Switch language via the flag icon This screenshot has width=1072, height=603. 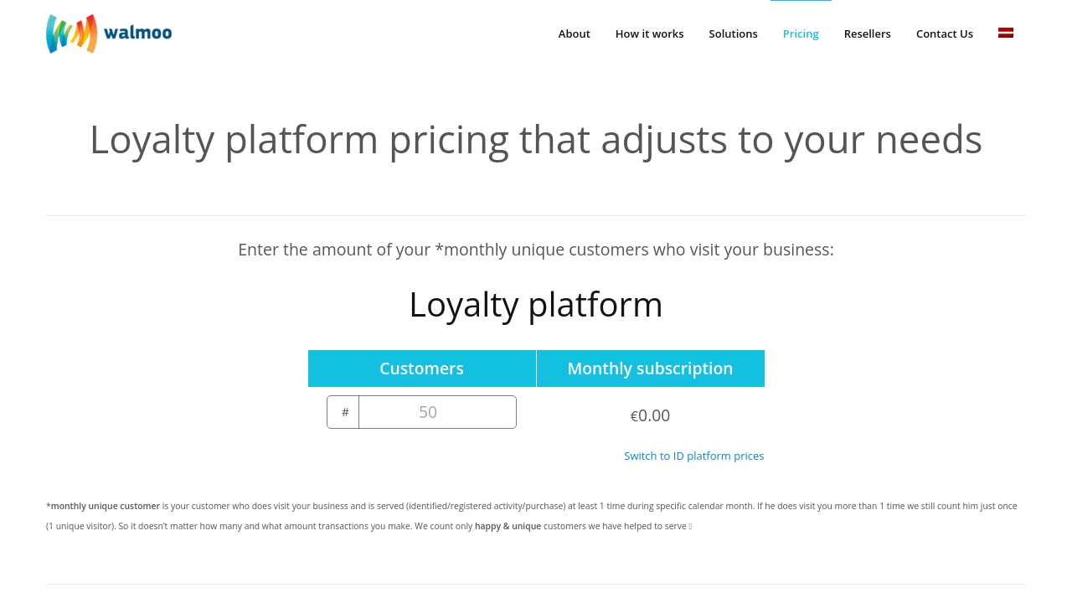(x=1006, y=33)
